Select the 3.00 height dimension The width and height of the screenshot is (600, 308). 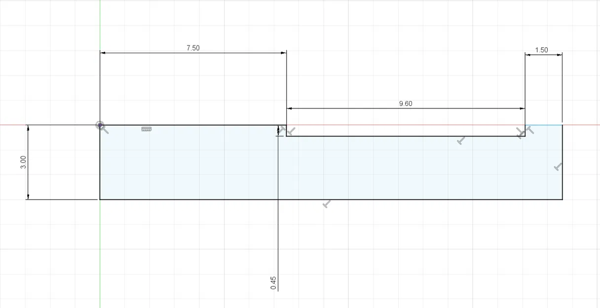pos(23,163)
